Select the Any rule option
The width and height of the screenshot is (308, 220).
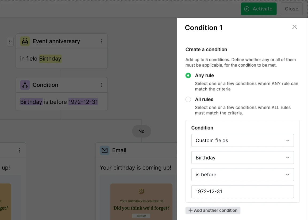188,75
